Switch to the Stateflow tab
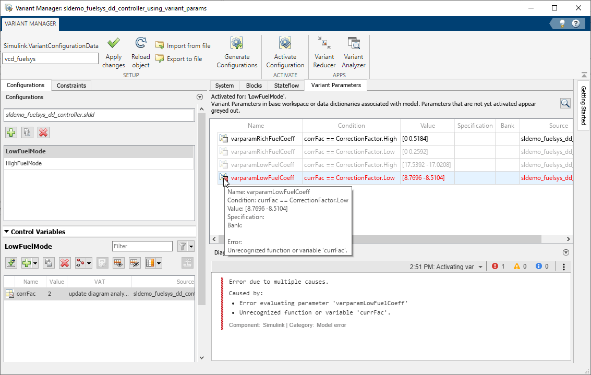This screenshot has height=375, width=591. click(286, 86)
